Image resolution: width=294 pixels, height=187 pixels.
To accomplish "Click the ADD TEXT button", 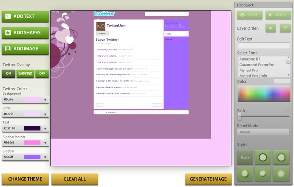I will pyautogui.click(x=25, y=16).
